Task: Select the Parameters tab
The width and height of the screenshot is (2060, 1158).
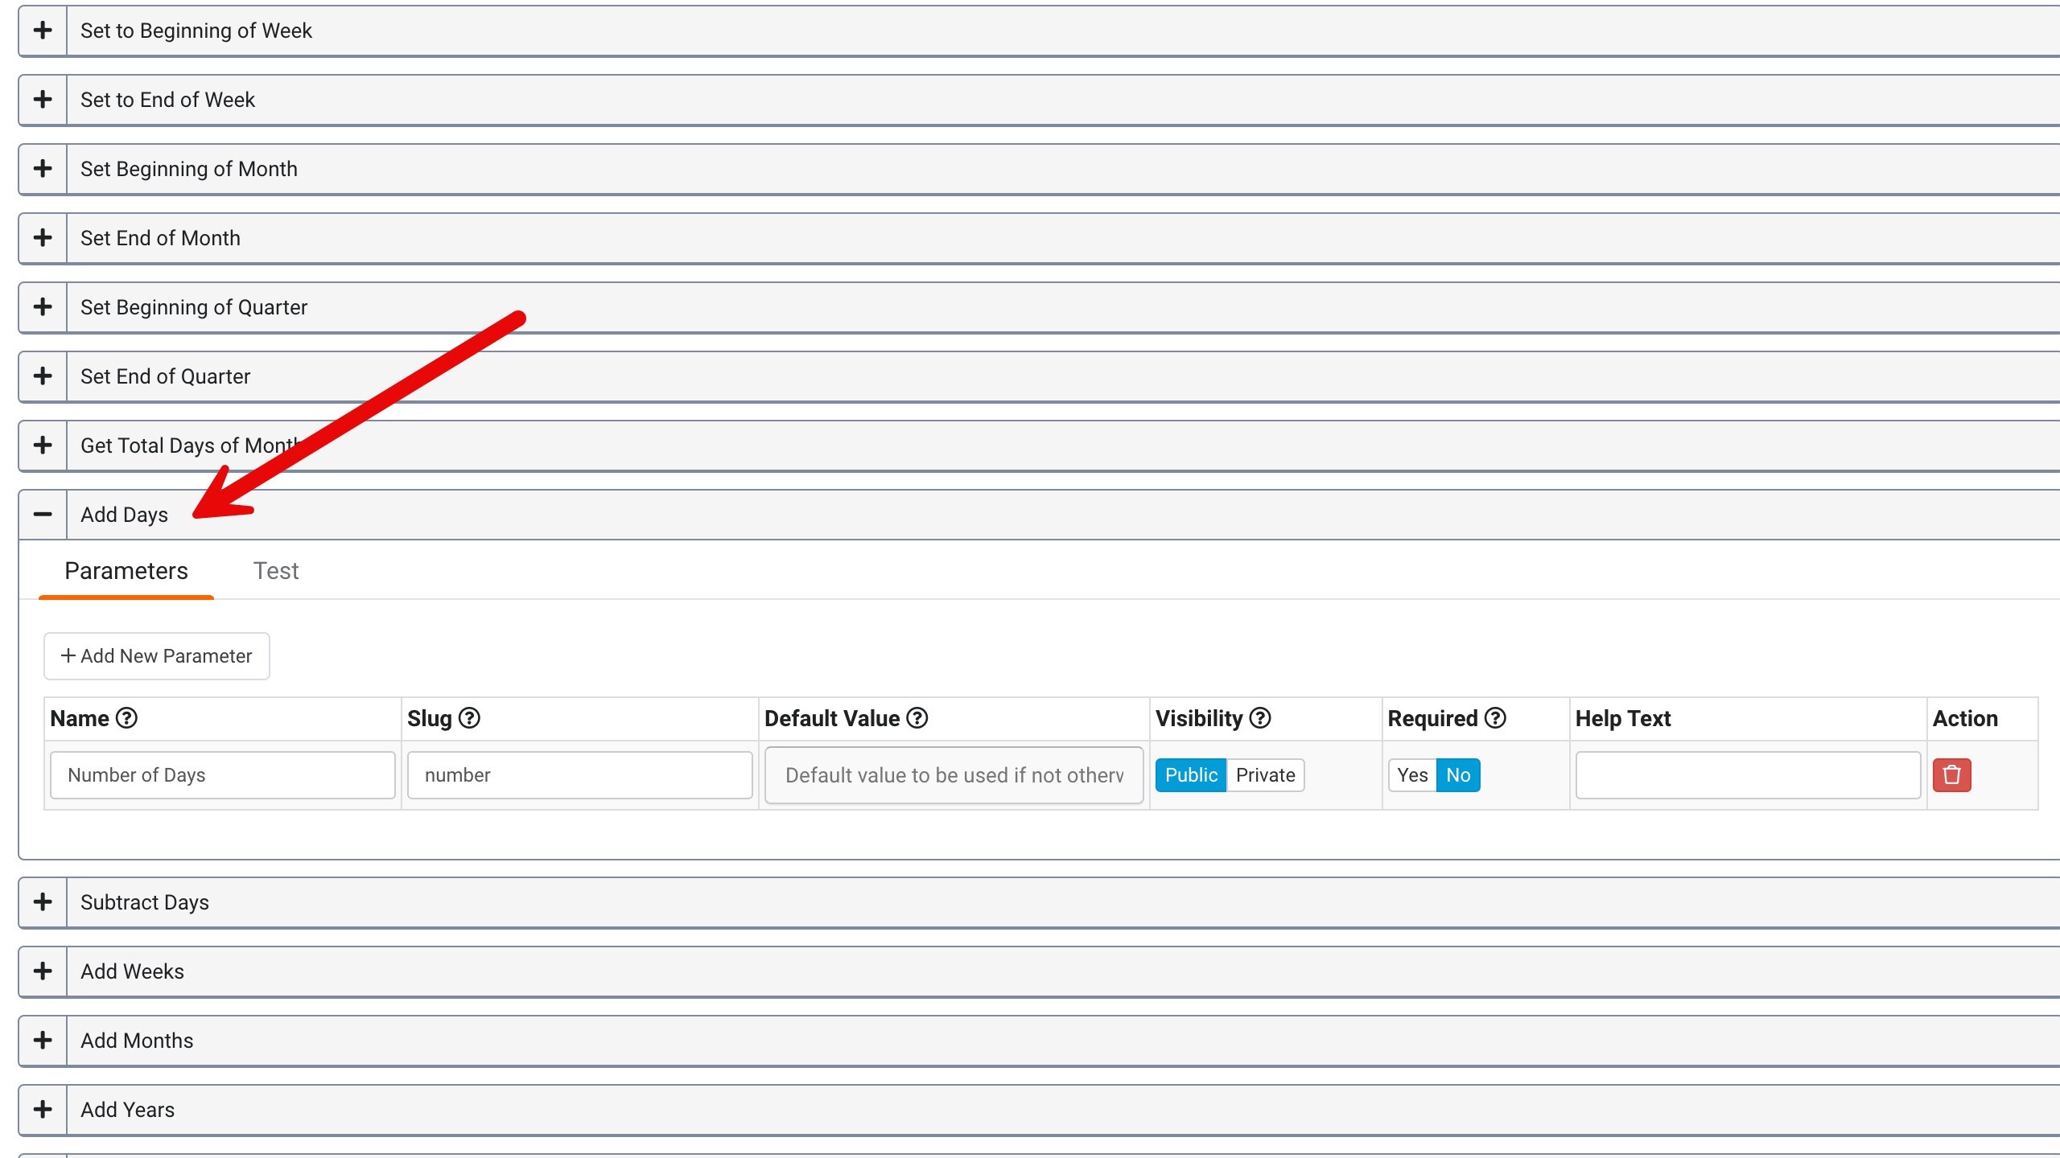Action: point(126,571)
